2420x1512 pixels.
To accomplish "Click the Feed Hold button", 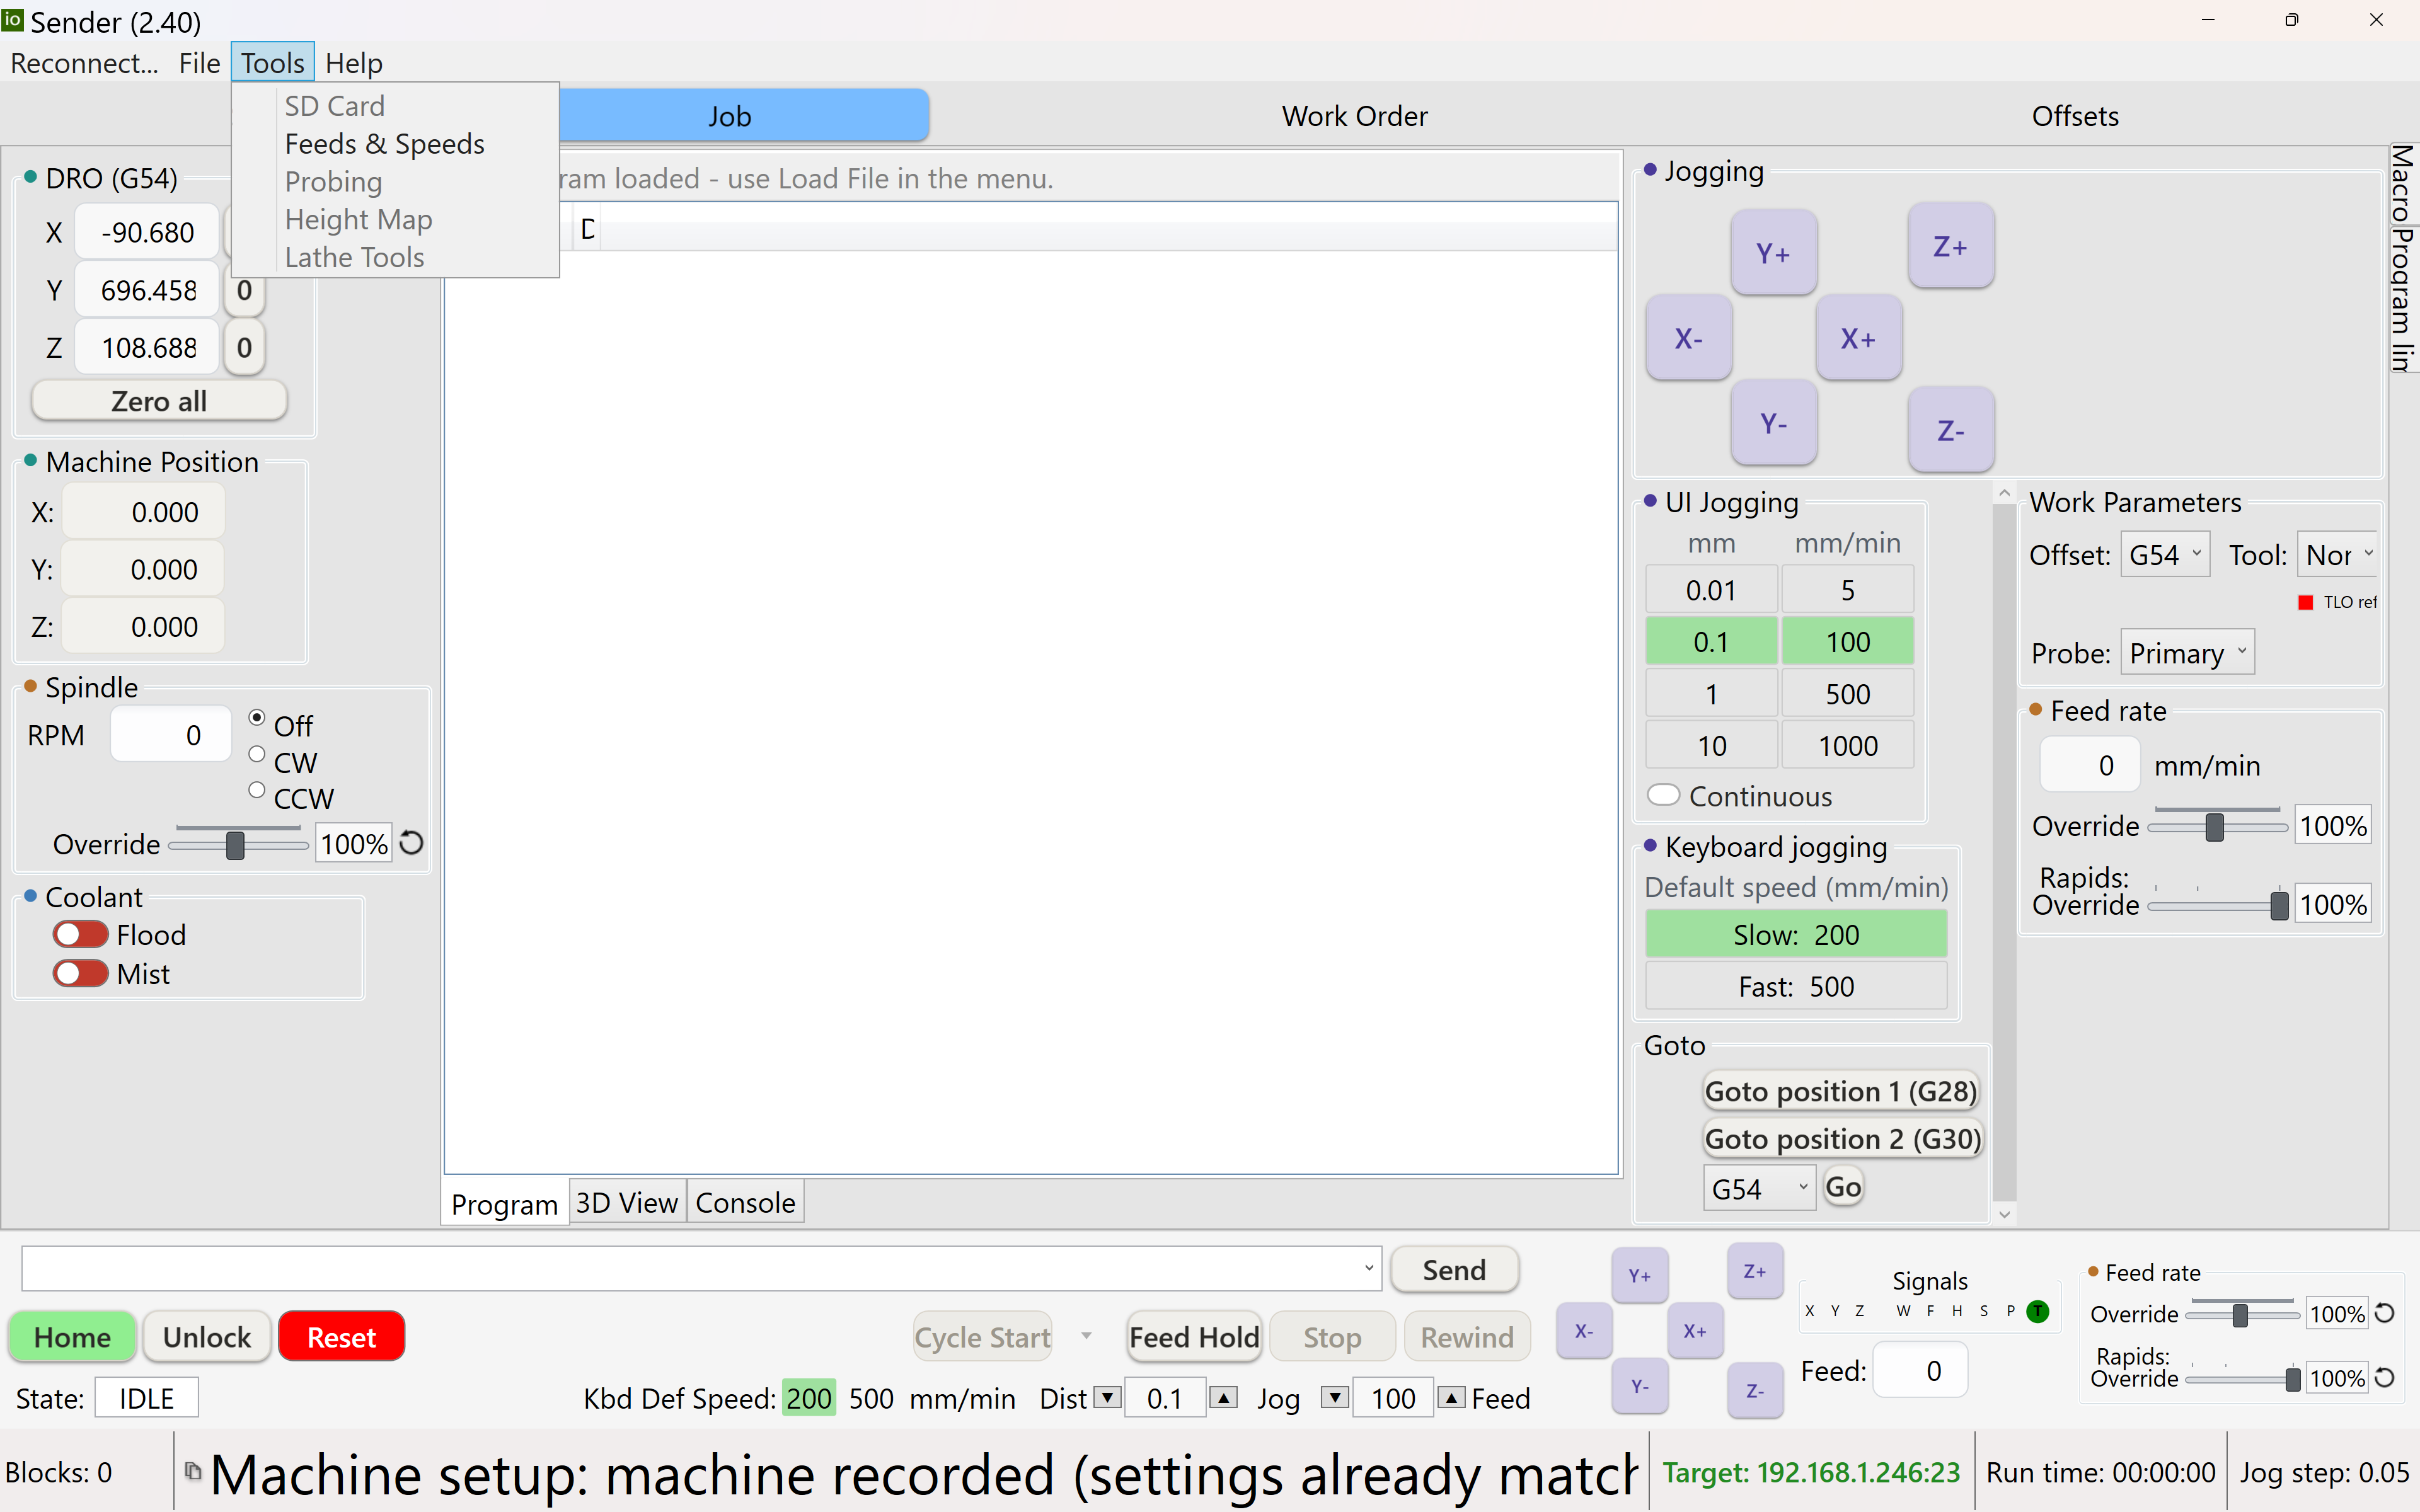I will [x=1194, y=1336].
